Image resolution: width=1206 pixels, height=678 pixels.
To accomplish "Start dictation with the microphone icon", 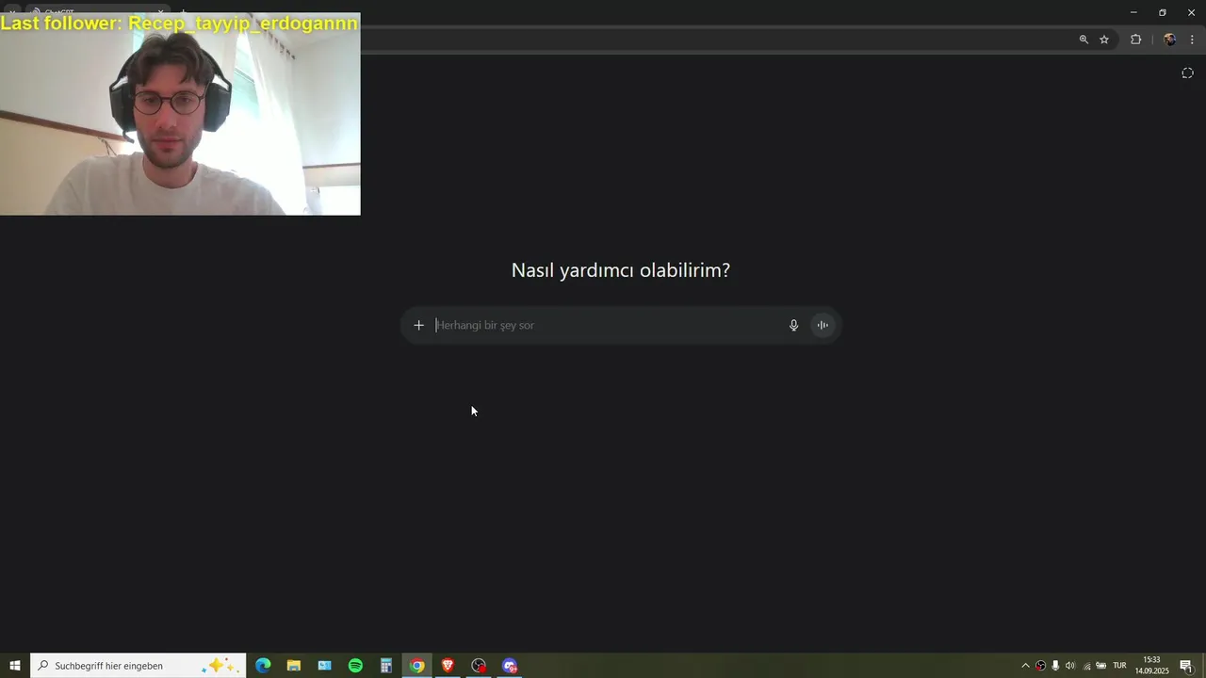I will (x=793, y=325).
